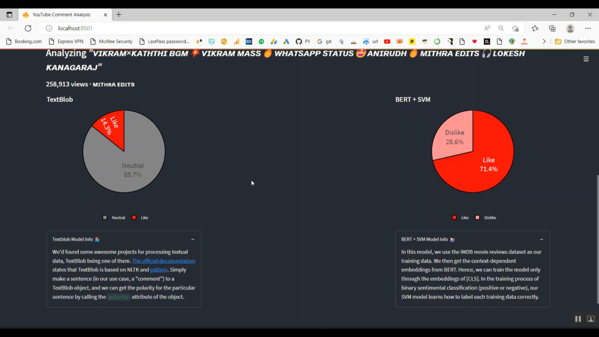
Task: Open the green circle 10 bookmark icon
Action: tap(261, 42)
